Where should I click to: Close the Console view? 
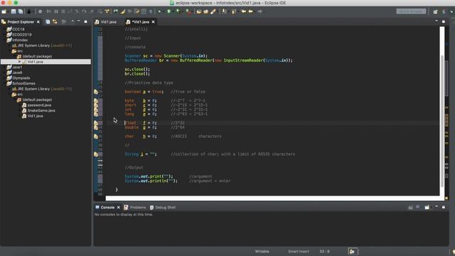[x=119, y=207]
